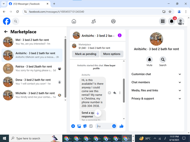Open the Mel conversation
The height and width of the screenshot is (142, 190).
(x=32, y=42)
